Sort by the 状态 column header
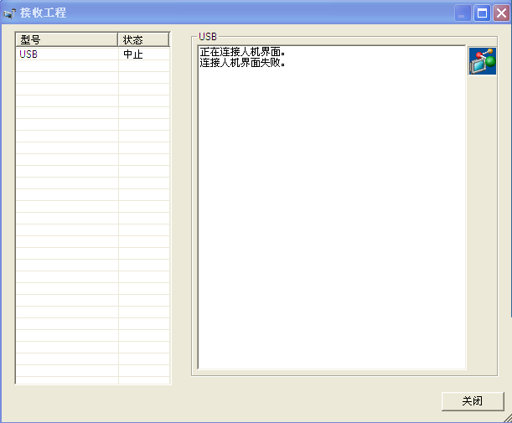Screen dimensions: 512x423 click(143, 39)
